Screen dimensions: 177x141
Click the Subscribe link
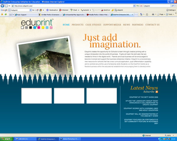click(149, 92)
